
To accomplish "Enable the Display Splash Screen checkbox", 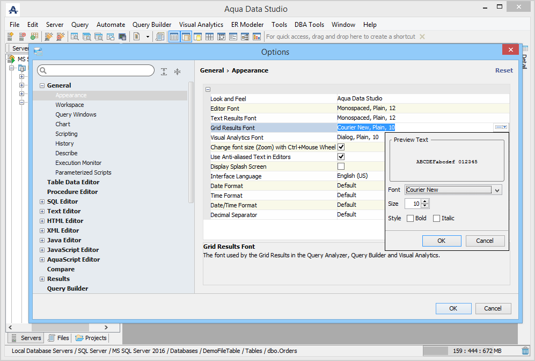I will (x=341, y=167).
